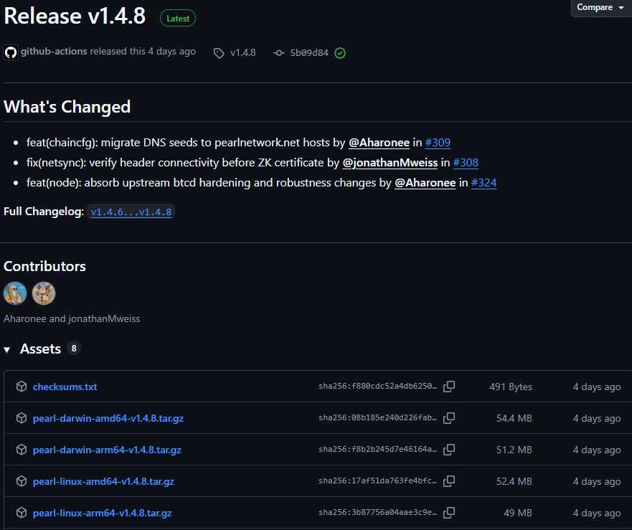Click the Latest release badge
This screenshot has height=530, width=632.
(178, 19)
